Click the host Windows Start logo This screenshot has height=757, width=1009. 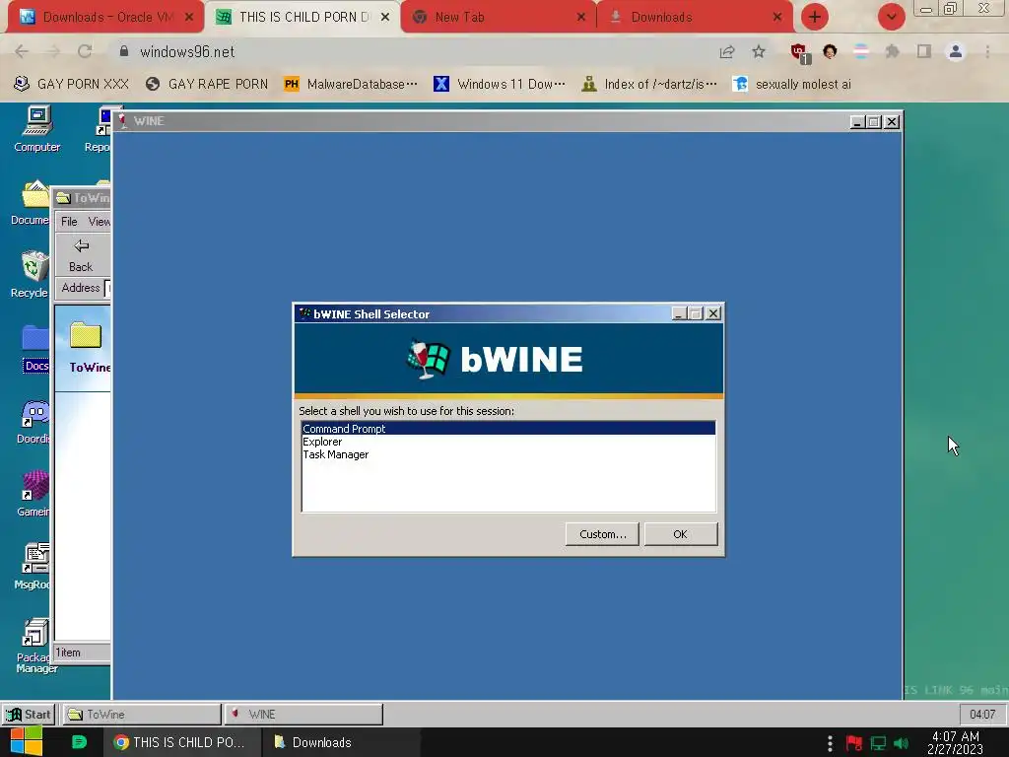coord(27,742)
